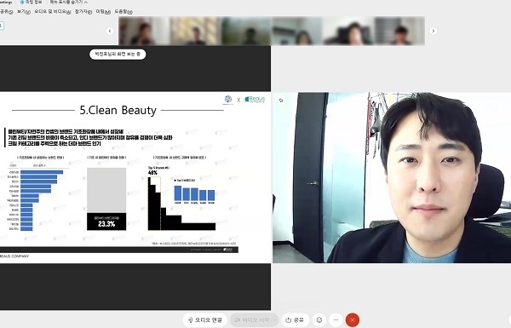
Task: Click the 공유 share button in bottom bar
Action: tap(295, 319)
